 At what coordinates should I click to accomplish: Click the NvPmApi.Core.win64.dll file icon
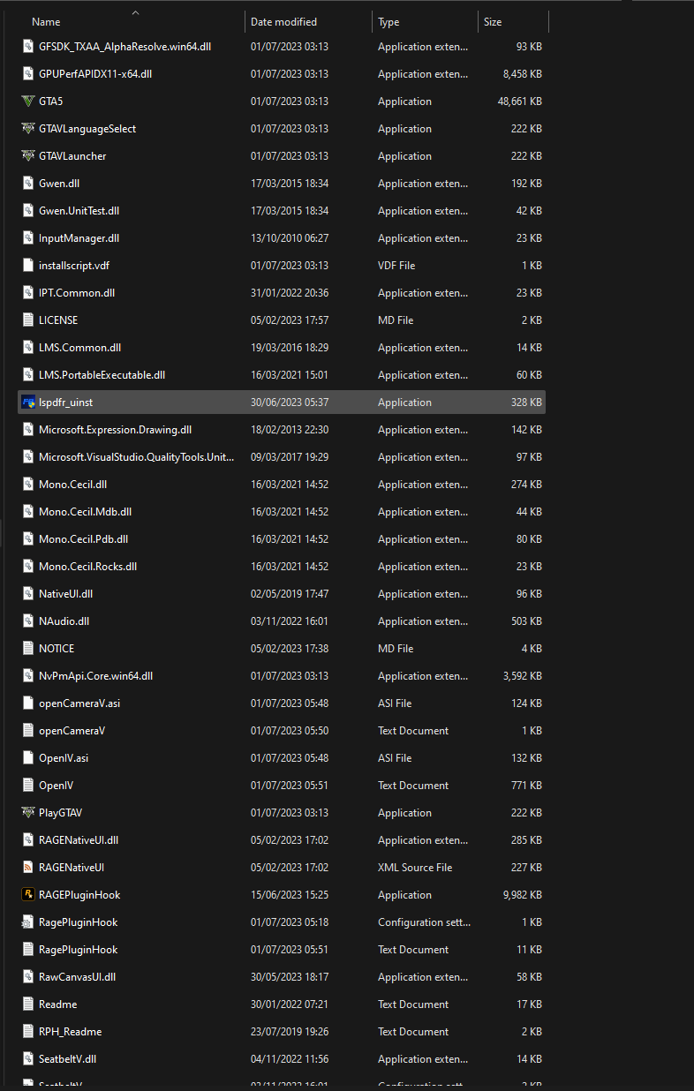coord(28,676)
